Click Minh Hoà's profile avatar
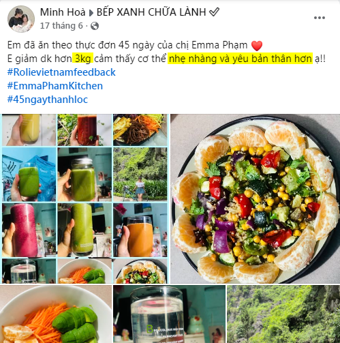340x343 pixels. tap(21, 19)
